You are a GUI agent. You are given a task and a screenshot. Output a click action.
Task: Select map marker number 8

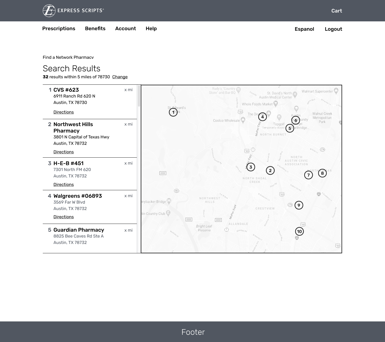322,173
